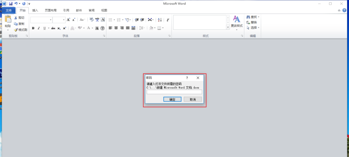Click the password input field

tap(174, 92)
